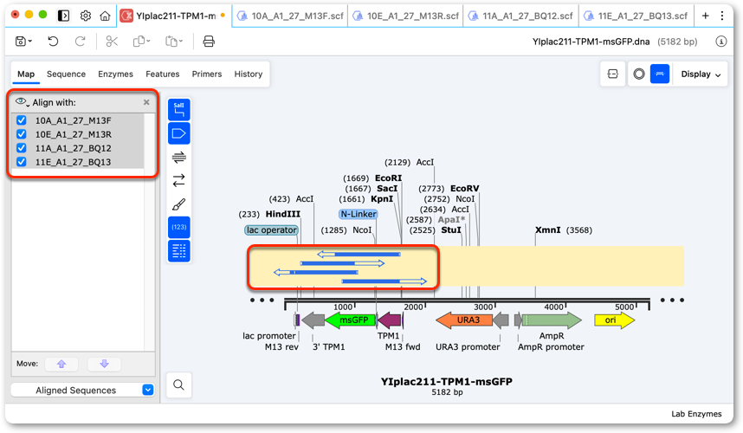Click the copy icon
This screenshot has width=743, height=433.
pos(139,42)
